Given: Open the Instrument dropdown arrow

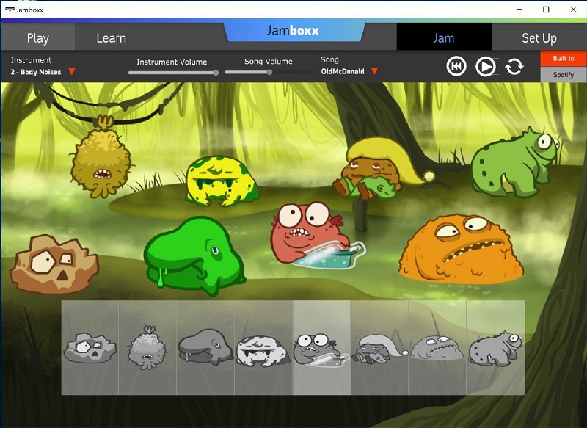Looking at the screenshot, I should [72, 72].
